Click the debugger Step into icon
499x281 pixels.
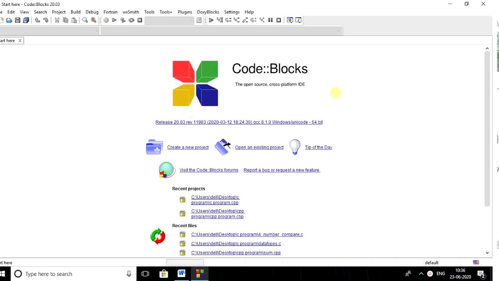236,20
